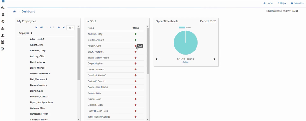The width and height of the screenshot is (306, 121).
Task: Open the group users sidebar icon
Action: (2, 42)
